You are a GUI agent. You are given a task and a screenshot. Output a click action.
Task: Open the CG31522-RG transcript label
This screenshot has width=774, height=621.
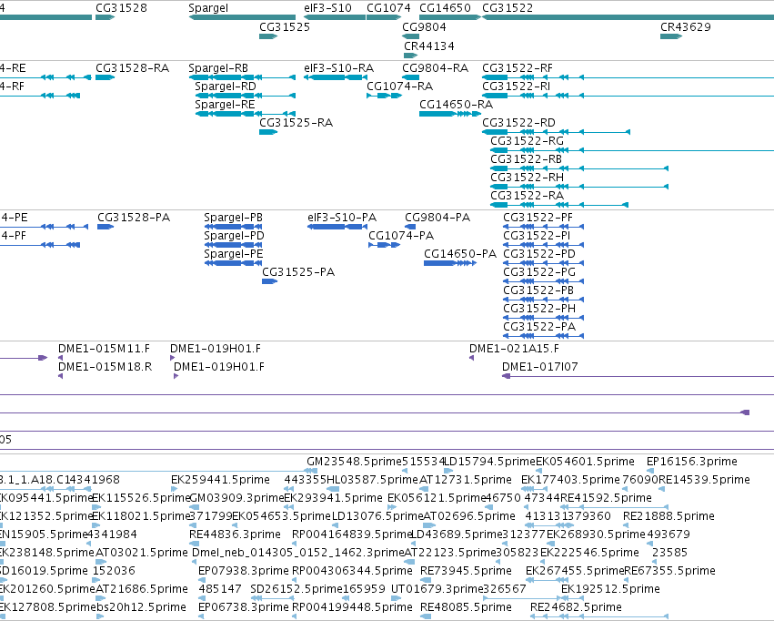coord(527,141)
